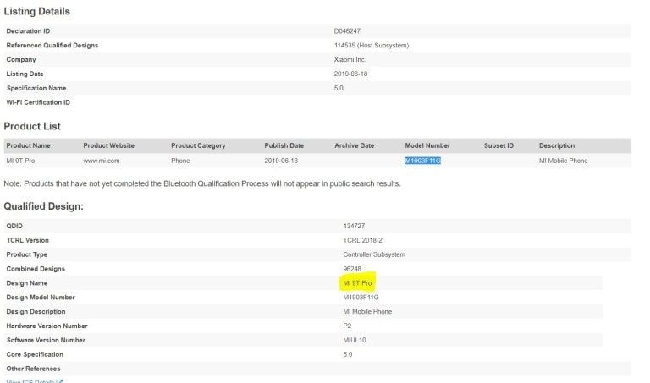Click the Listing Date value 2019-06-18
Screen dimensions: 650x383
click(x=350, y=74)
